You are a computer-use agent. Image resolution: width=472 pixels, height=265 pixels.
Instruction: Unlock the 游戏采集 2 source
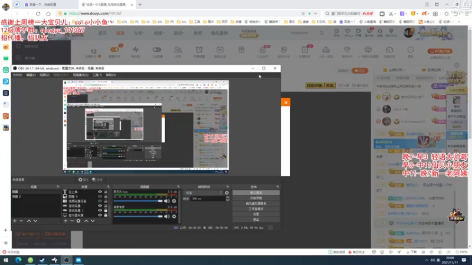tap(106, 210)
